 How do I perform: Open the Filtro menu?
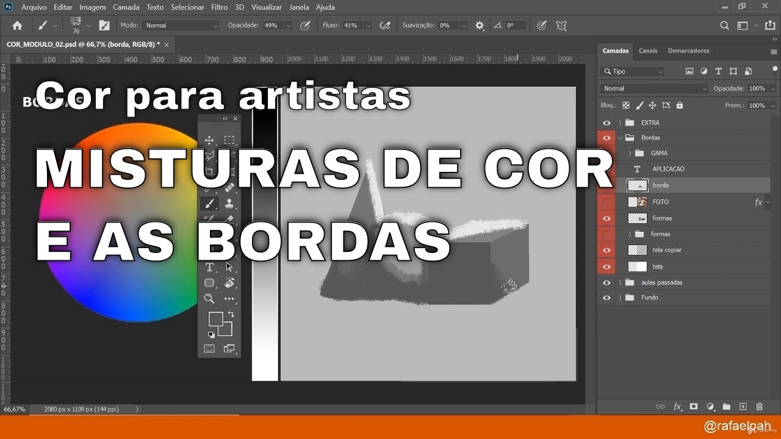tap(219, 7)
